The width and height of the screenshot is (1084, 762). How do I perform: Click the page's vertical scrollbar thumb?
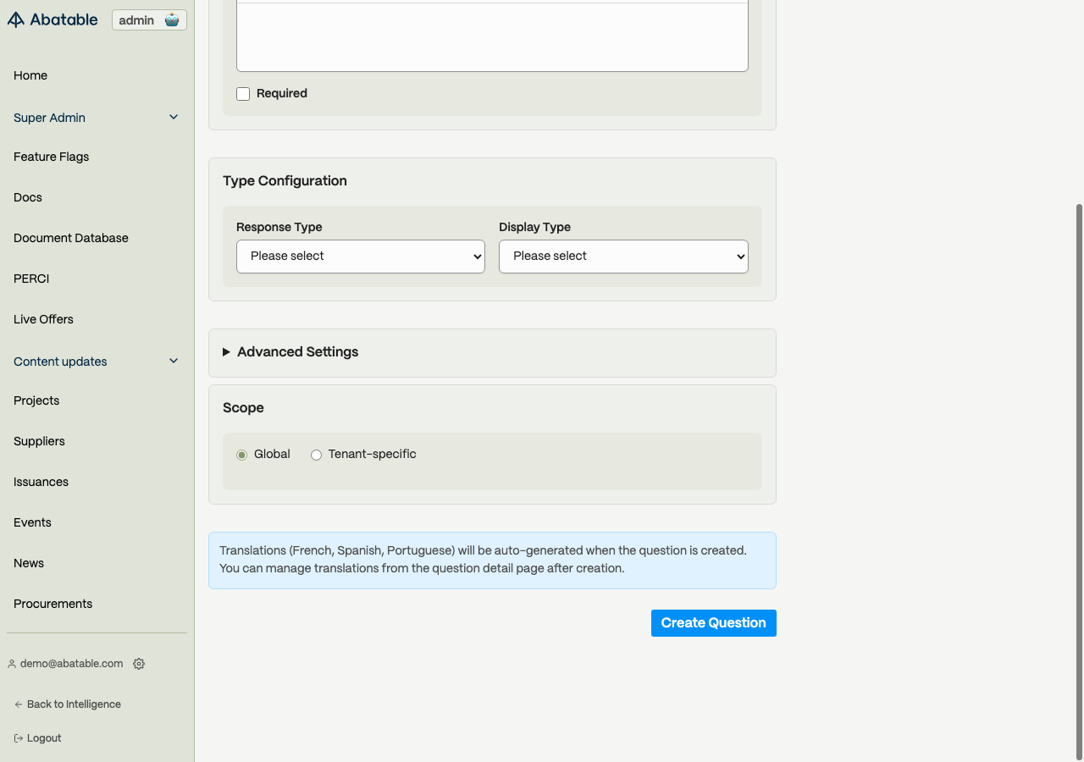click(x=1079, y=481)
